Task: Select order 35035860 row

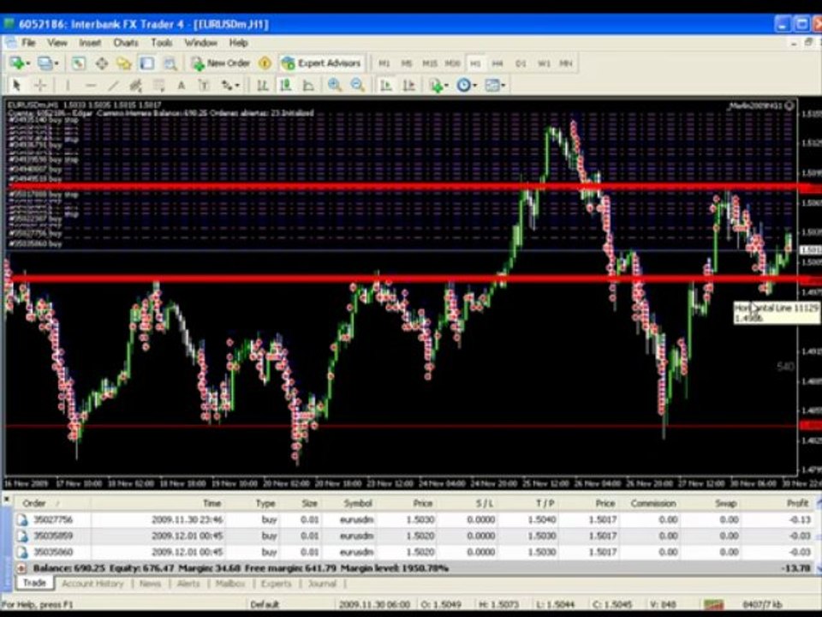Action: click(414, 552)
